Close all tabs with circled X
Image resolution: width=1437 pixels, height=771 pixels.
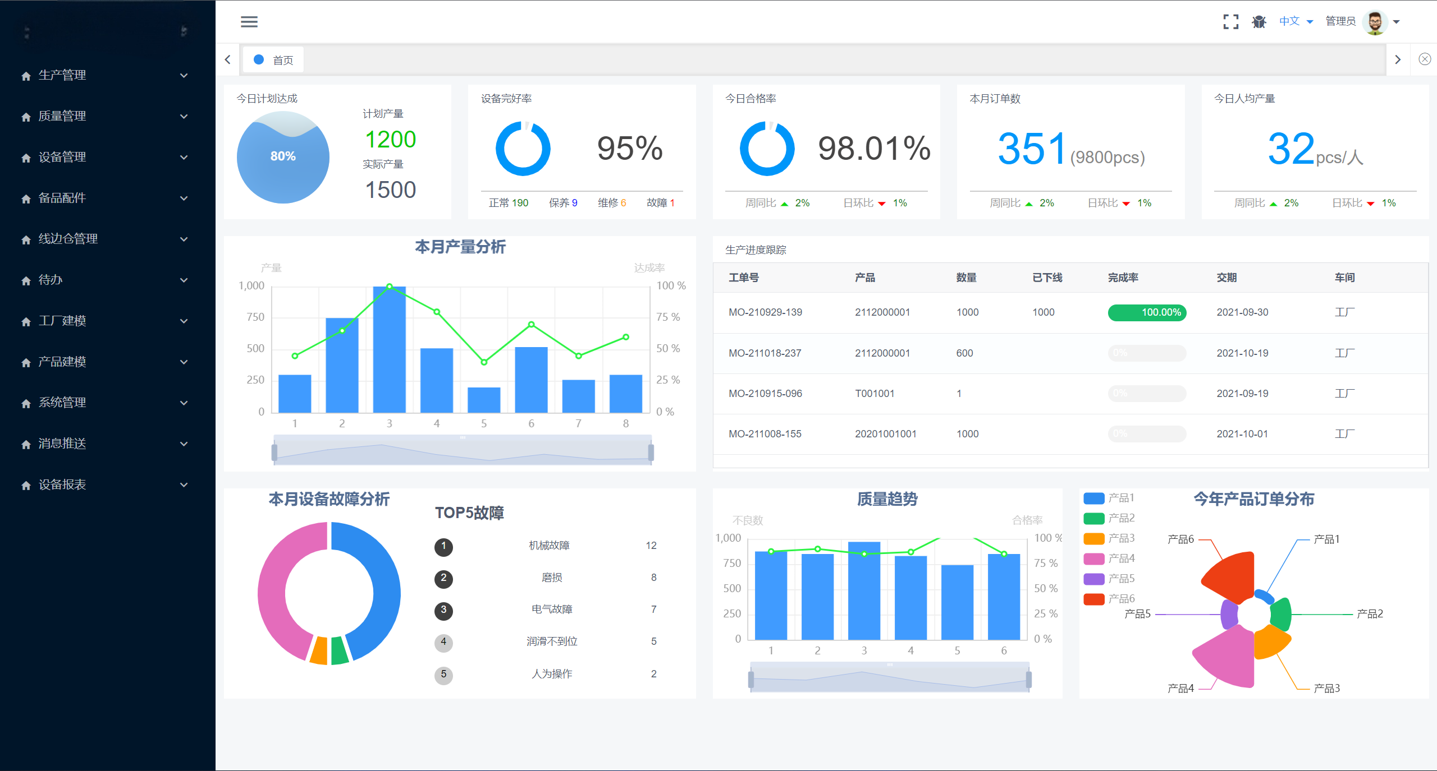[x=1425, y=59]
